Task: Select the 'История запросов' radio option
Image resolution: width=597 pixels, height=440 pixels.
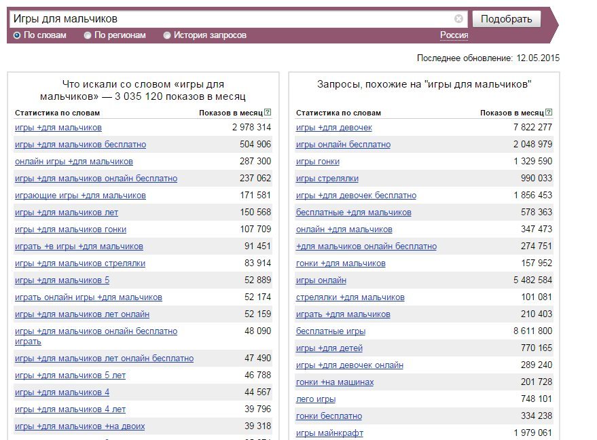Action: (x=205, y=35)
